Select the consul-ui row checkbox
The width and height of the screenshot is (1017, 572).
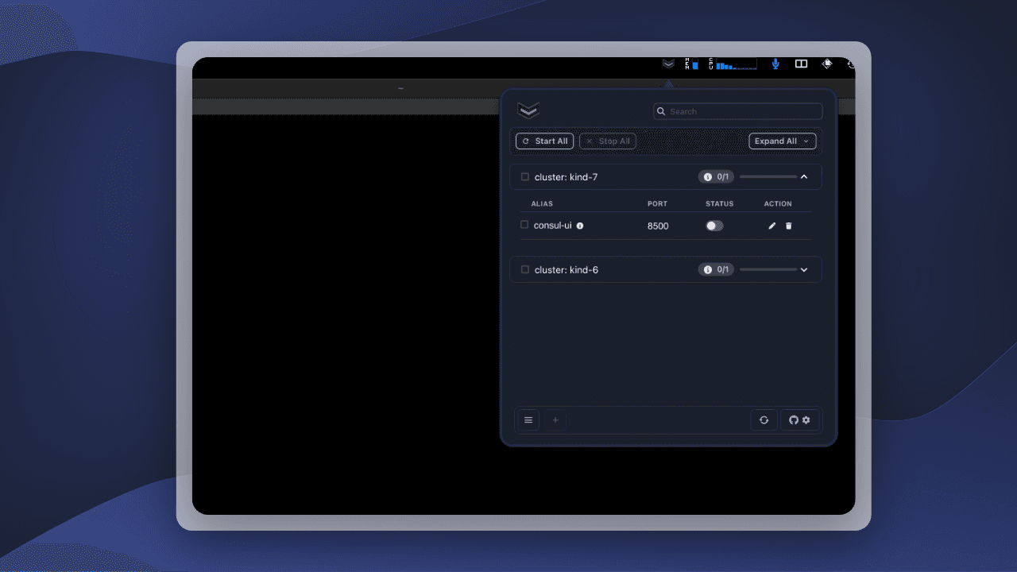tap(524, 224)
